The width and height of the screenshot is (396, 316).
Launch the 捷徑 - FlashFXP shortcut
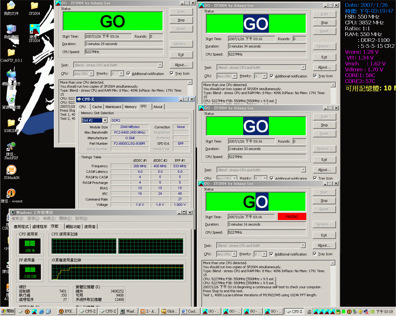pyautogui.click(x=11, y=151)
